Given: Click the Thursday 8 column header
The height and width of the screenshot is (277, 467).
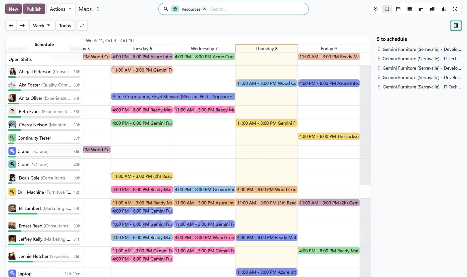Looking at the screenshot, I should pos(267,49).
